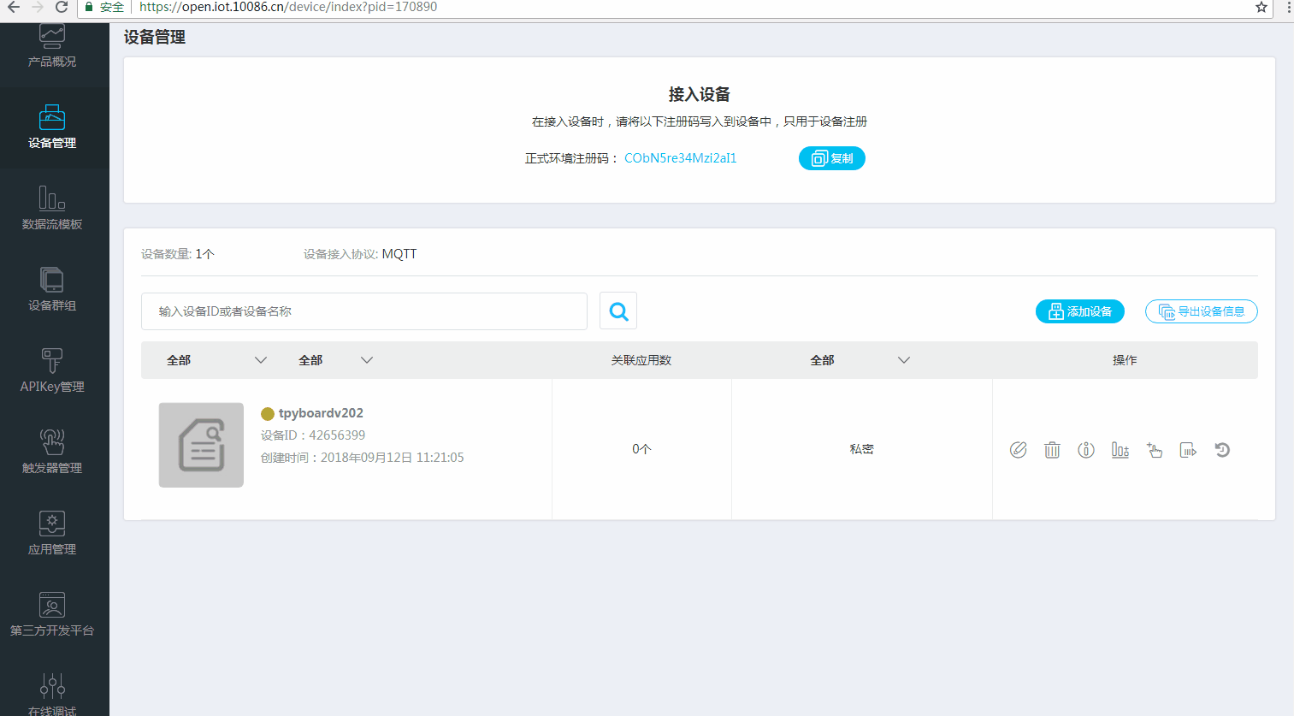Open 触发器管理 sidebar item
Image resolution: width=1294 pixels, height=716 pixels.
(x=52, y=452)
